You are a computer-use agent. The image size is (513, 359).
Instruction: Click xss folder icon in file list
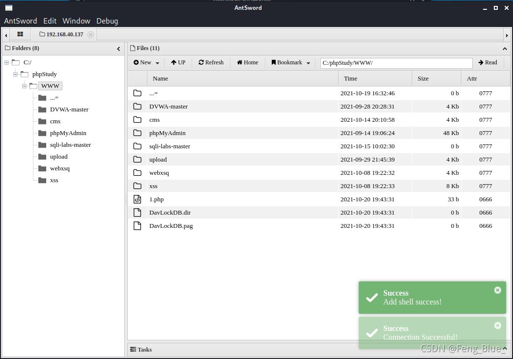pos(138,186)
